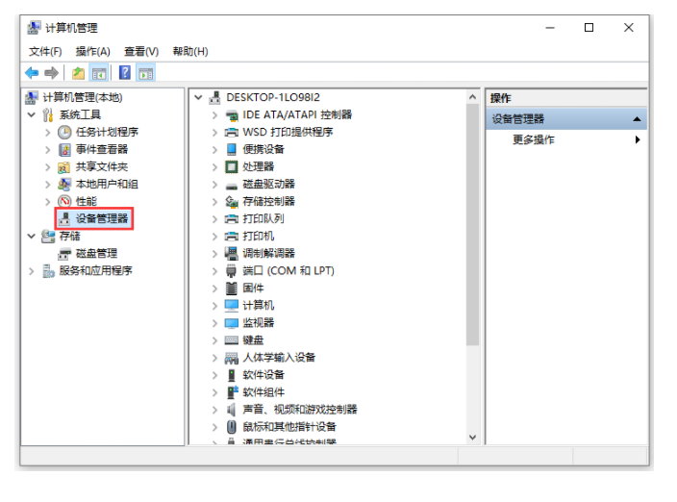Toggle the Show/Hide Action Pane toolbar icon

coord(145,73)
